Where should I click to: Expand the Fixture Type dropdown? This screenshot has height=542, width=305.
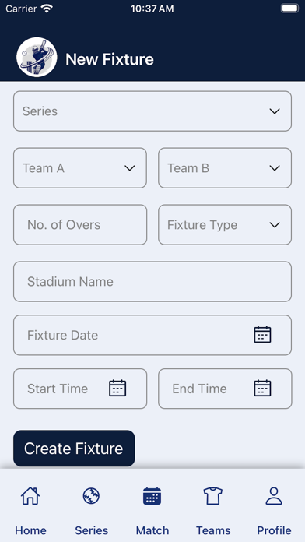tap(225, 225)
